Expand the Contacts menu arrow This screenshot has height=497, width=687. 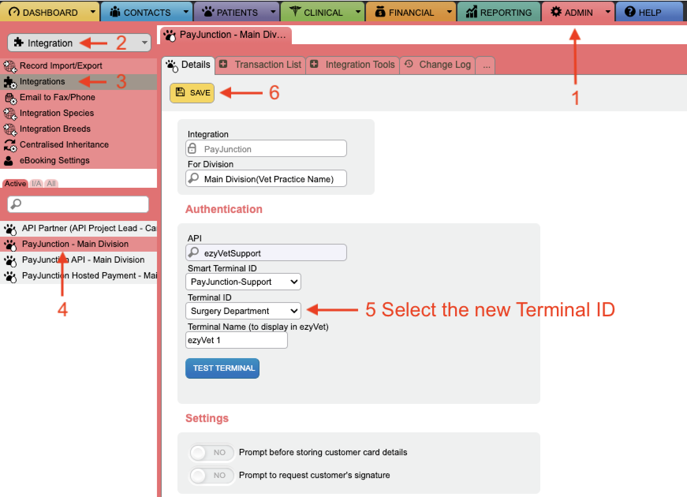pyautogui.click(x=186, y=12)
